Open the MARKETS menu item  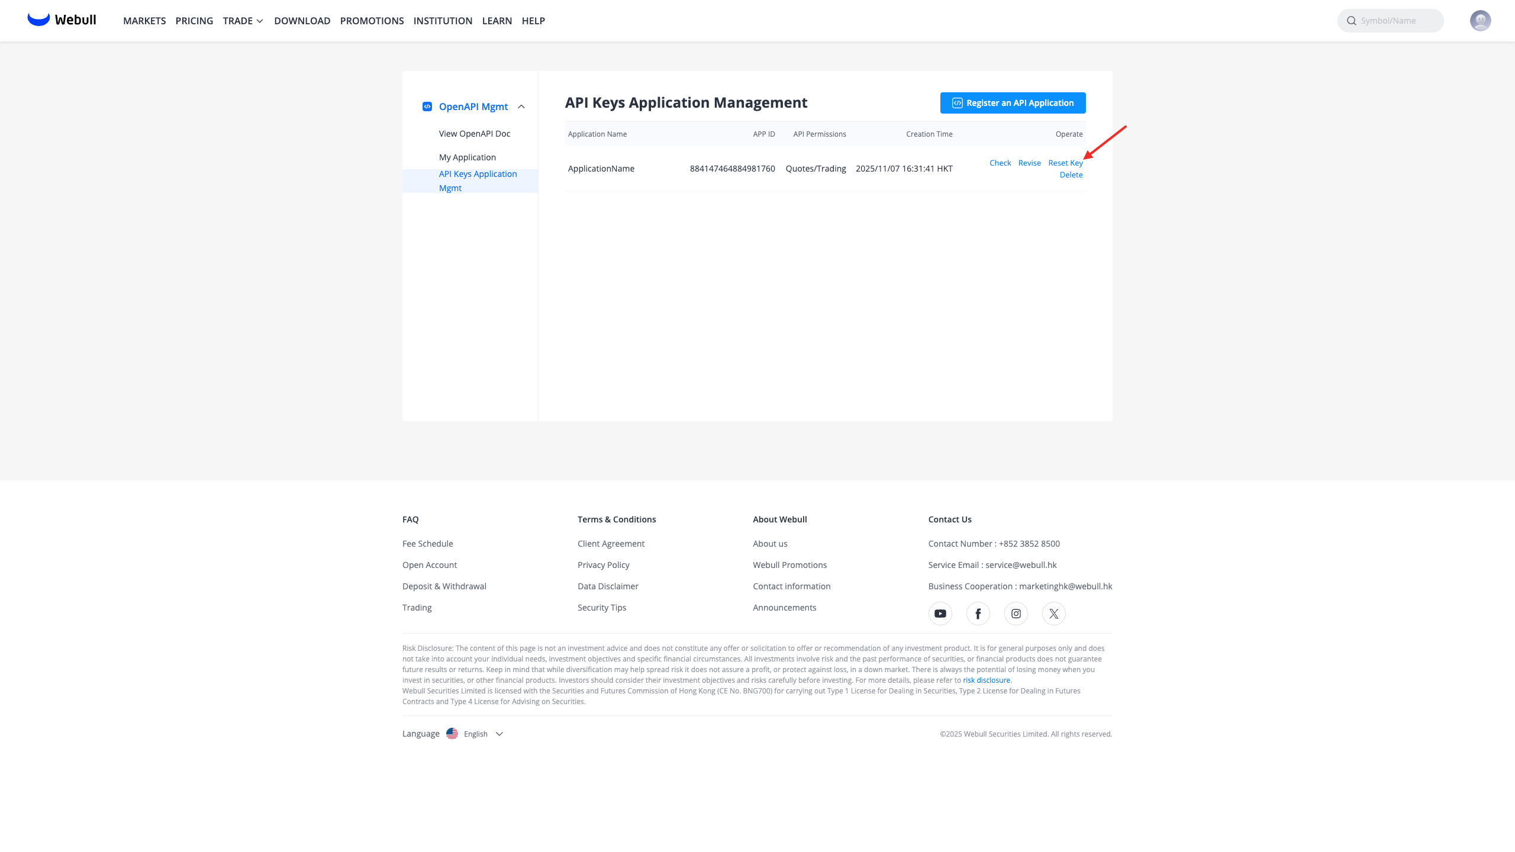pos(144,21)
